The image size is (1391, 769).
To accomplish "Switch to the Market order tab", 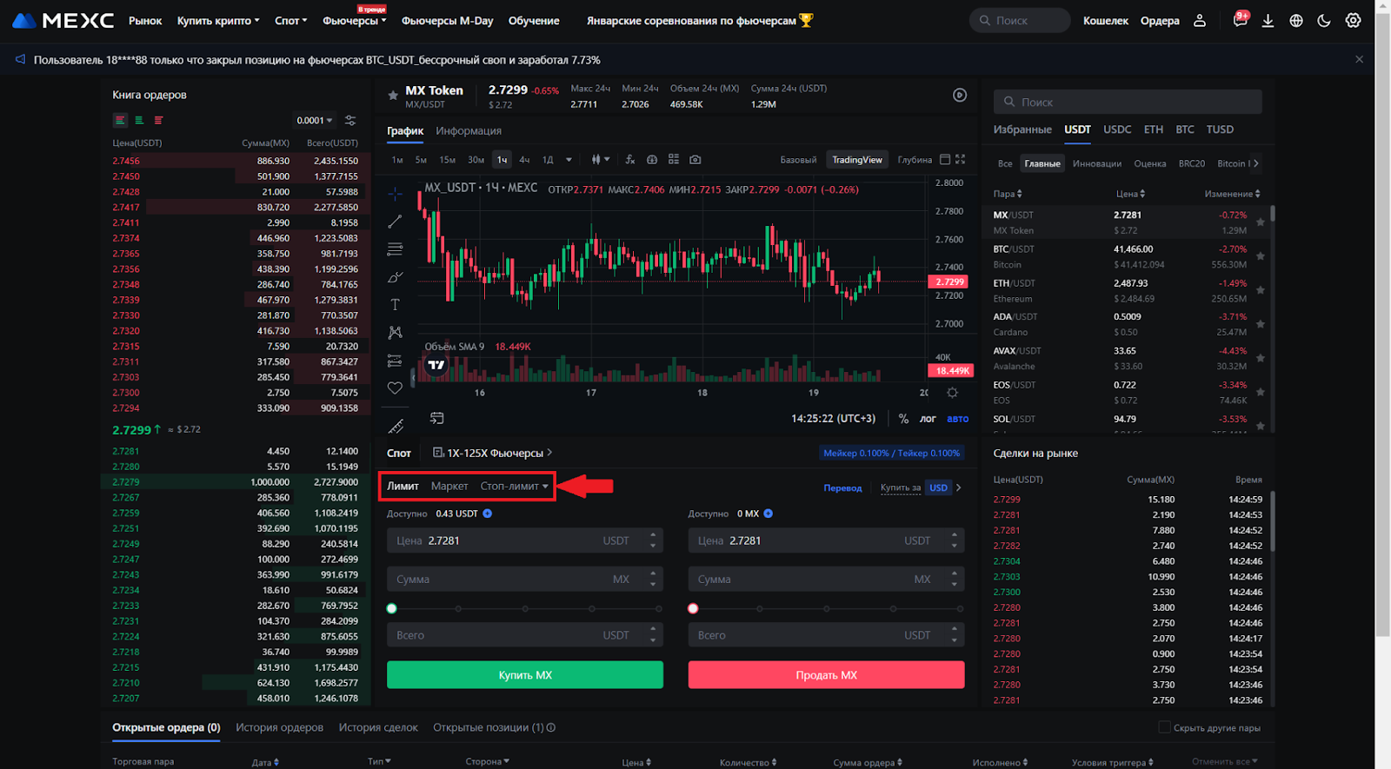I will coord(449,487).
